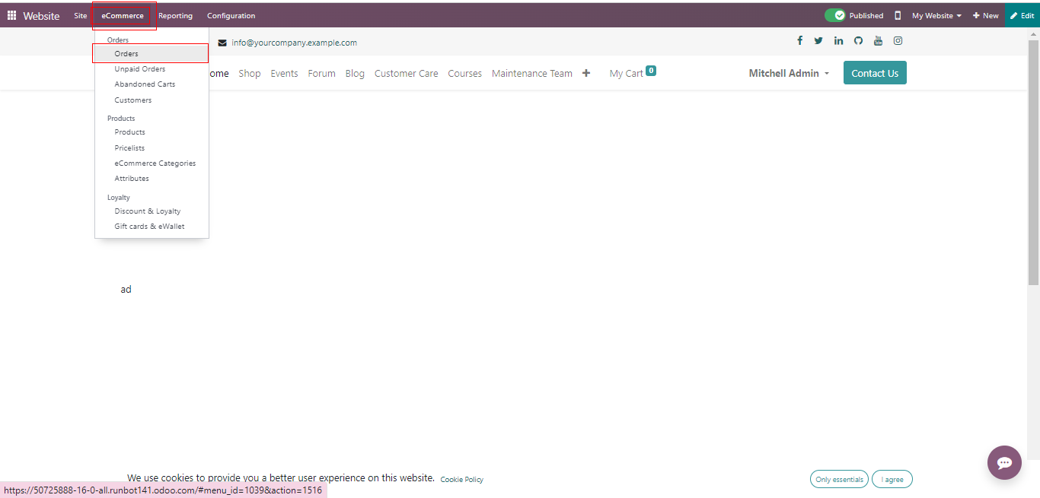This screenshot has width=1040, height=498.
Task: Expand the My Website dropdown
Action: [x=936, y=15]
